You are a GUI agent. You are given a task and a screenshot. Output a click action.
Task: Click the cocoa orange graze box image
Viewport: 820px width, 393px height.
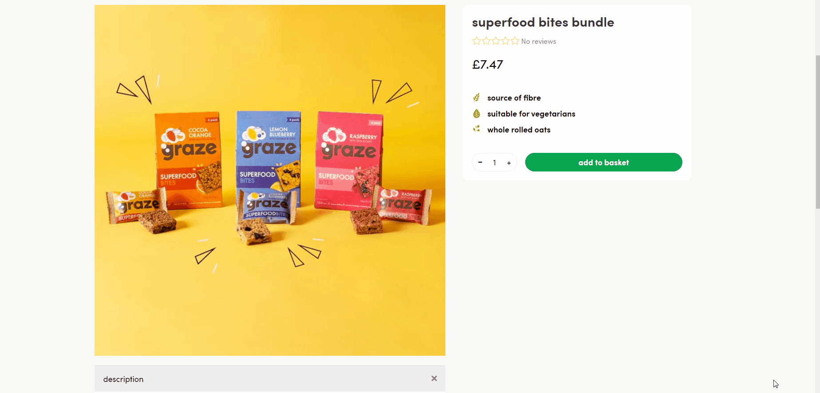pyautogui.click(x=188, y=160)
